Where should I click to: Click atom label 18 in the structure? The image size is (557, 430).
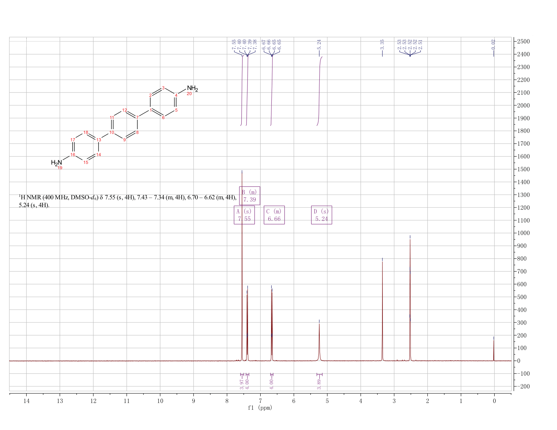click(86, 132)
